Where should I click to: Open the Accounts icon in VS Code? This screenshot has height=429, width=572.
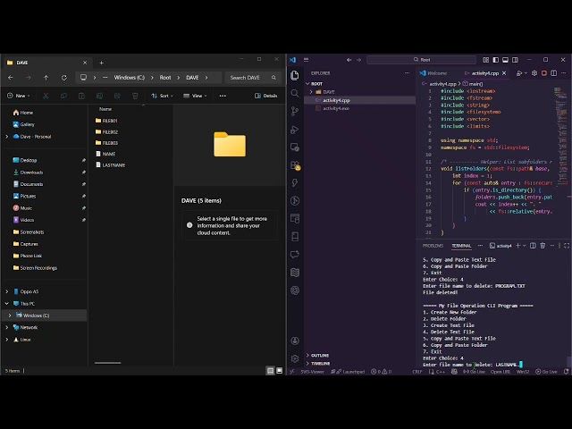(x=295, y=341)
